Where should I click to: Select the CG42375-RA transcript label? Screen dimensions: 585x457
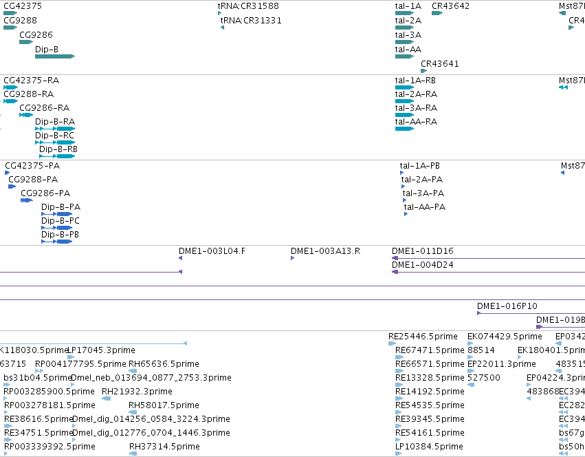click(x=32, y=81)
